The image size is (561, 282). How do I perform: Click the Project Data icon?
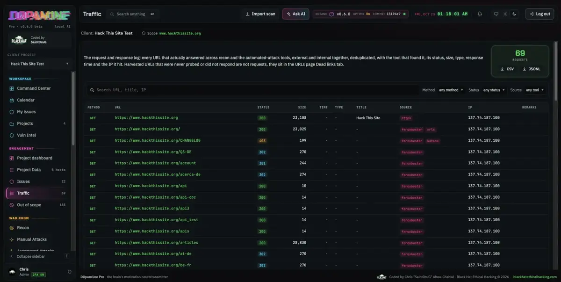[x=12, y=170]
